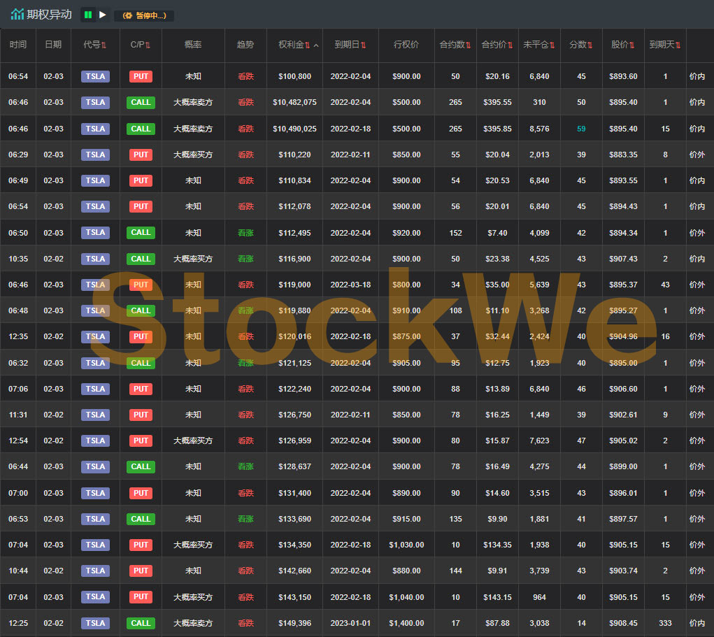Click the 合约价 column sort icon
The width and height of the screenshot is (714, 637).
[510, 45]
